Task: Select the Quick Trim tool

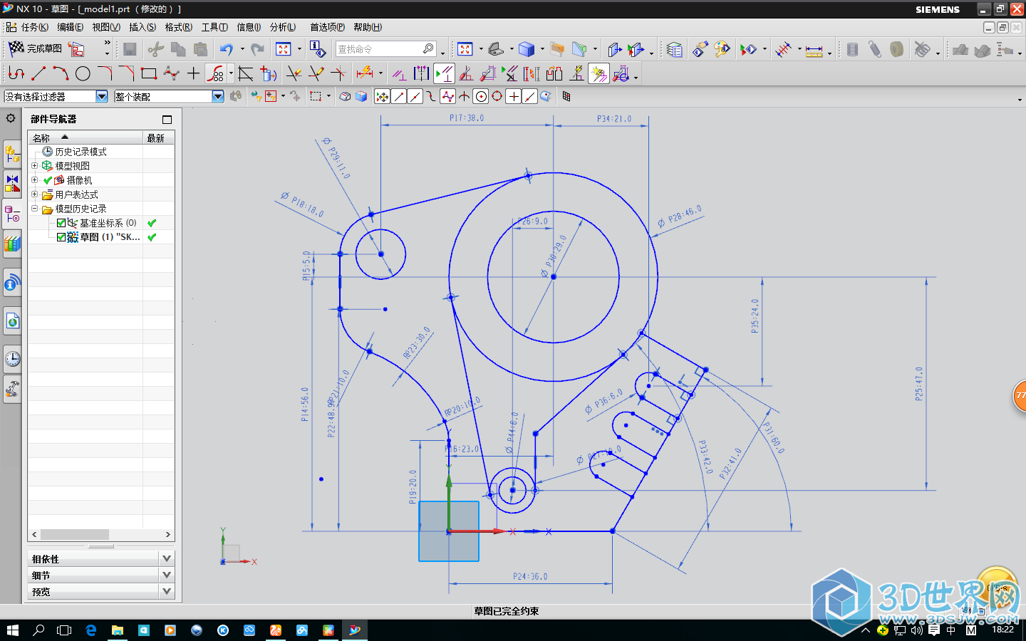Action: pyautogui.click(x=293, y=73)
